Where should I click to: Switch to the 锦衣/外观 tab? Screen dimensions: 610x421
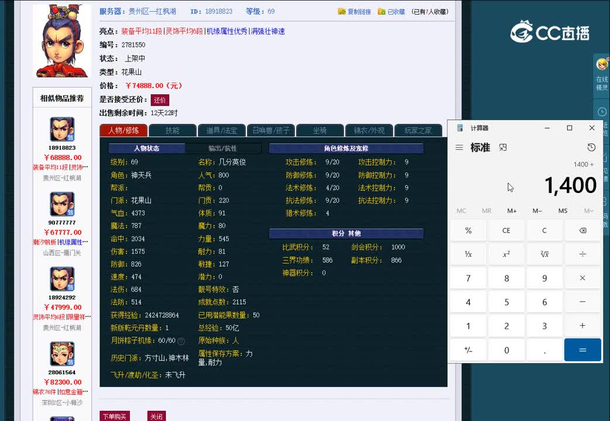click(x=369, y=130)
